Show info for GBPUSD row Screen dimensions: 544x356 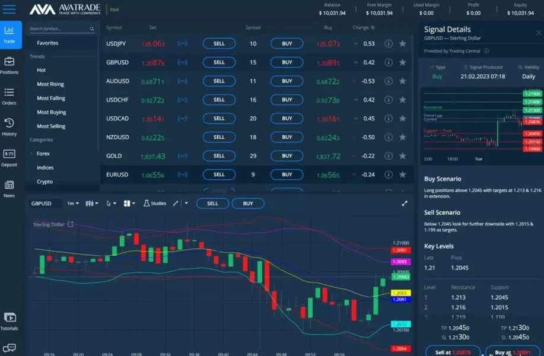point(389,62)
